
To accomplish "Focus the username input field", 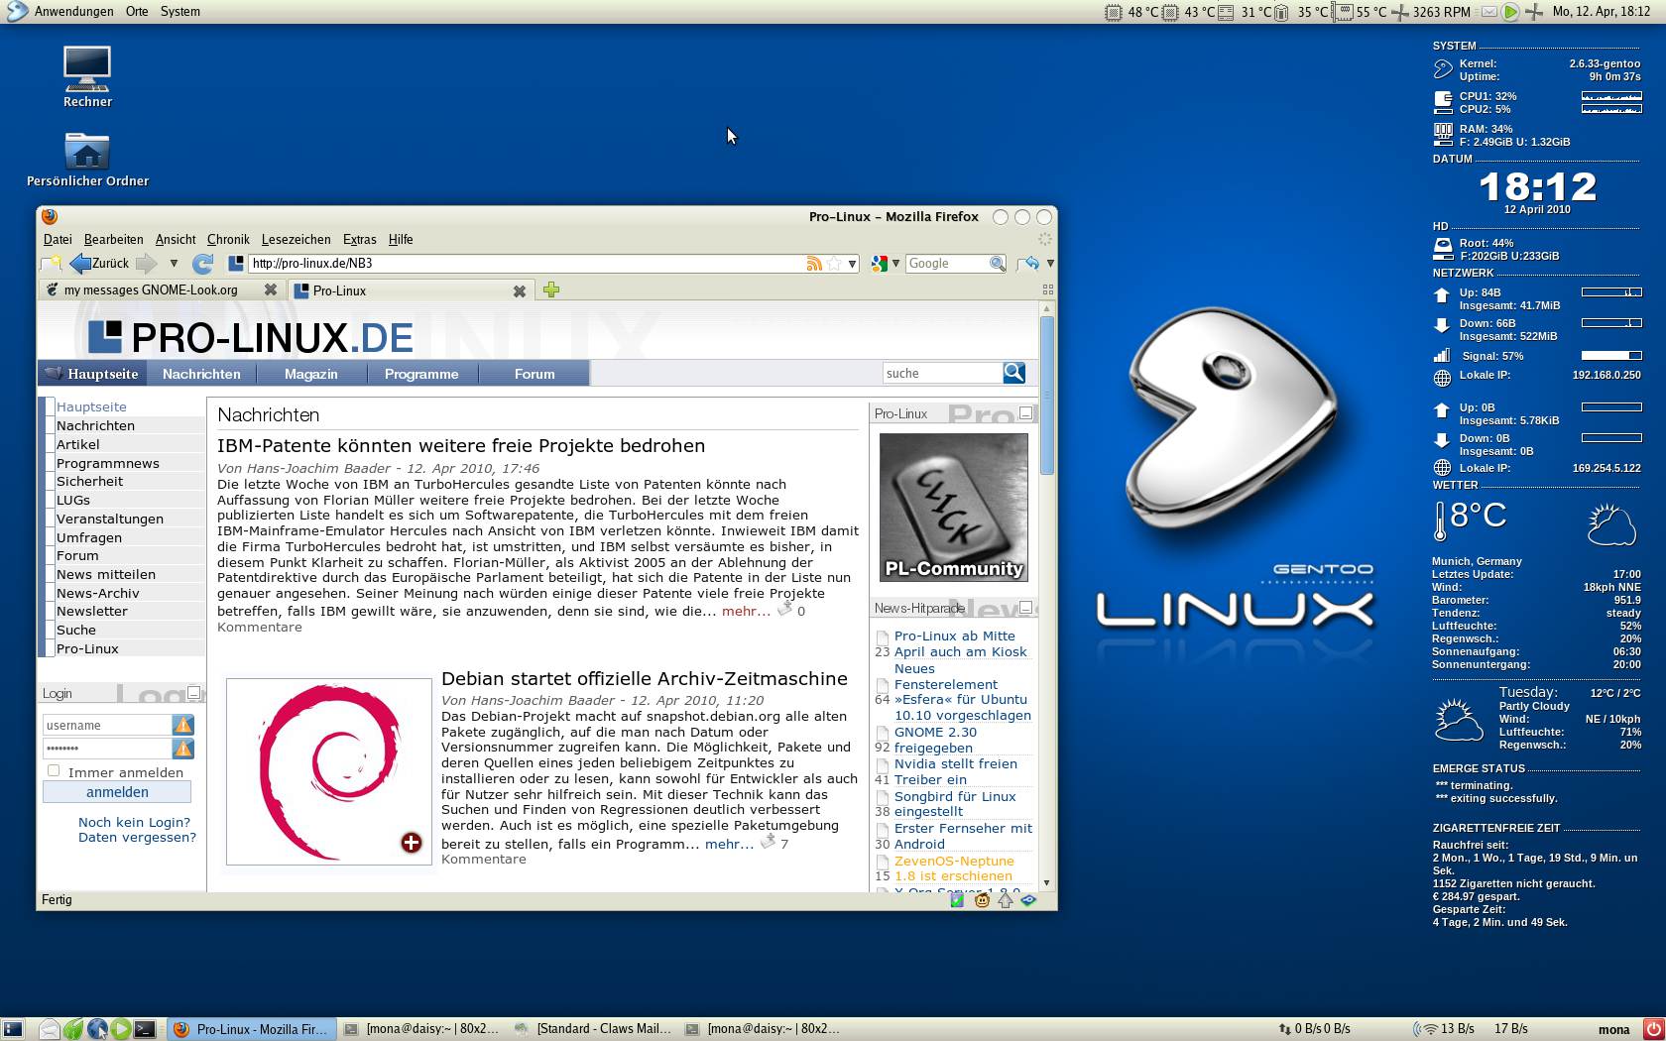I will coord(107,725).
